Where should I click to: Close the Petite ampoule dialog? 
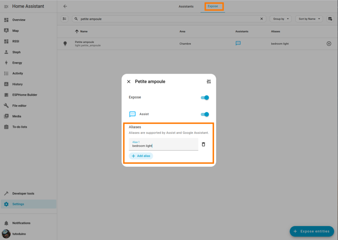129,82
